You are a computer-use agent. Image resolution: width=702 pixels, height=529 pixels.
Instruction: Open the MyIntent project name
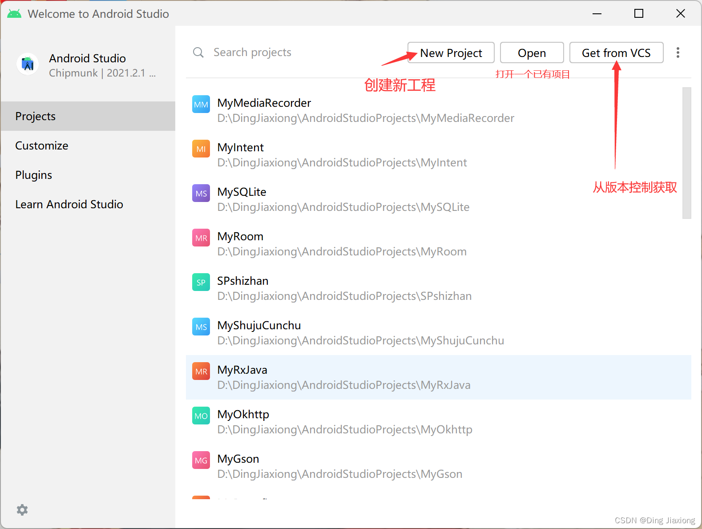[x=241, y=147]
